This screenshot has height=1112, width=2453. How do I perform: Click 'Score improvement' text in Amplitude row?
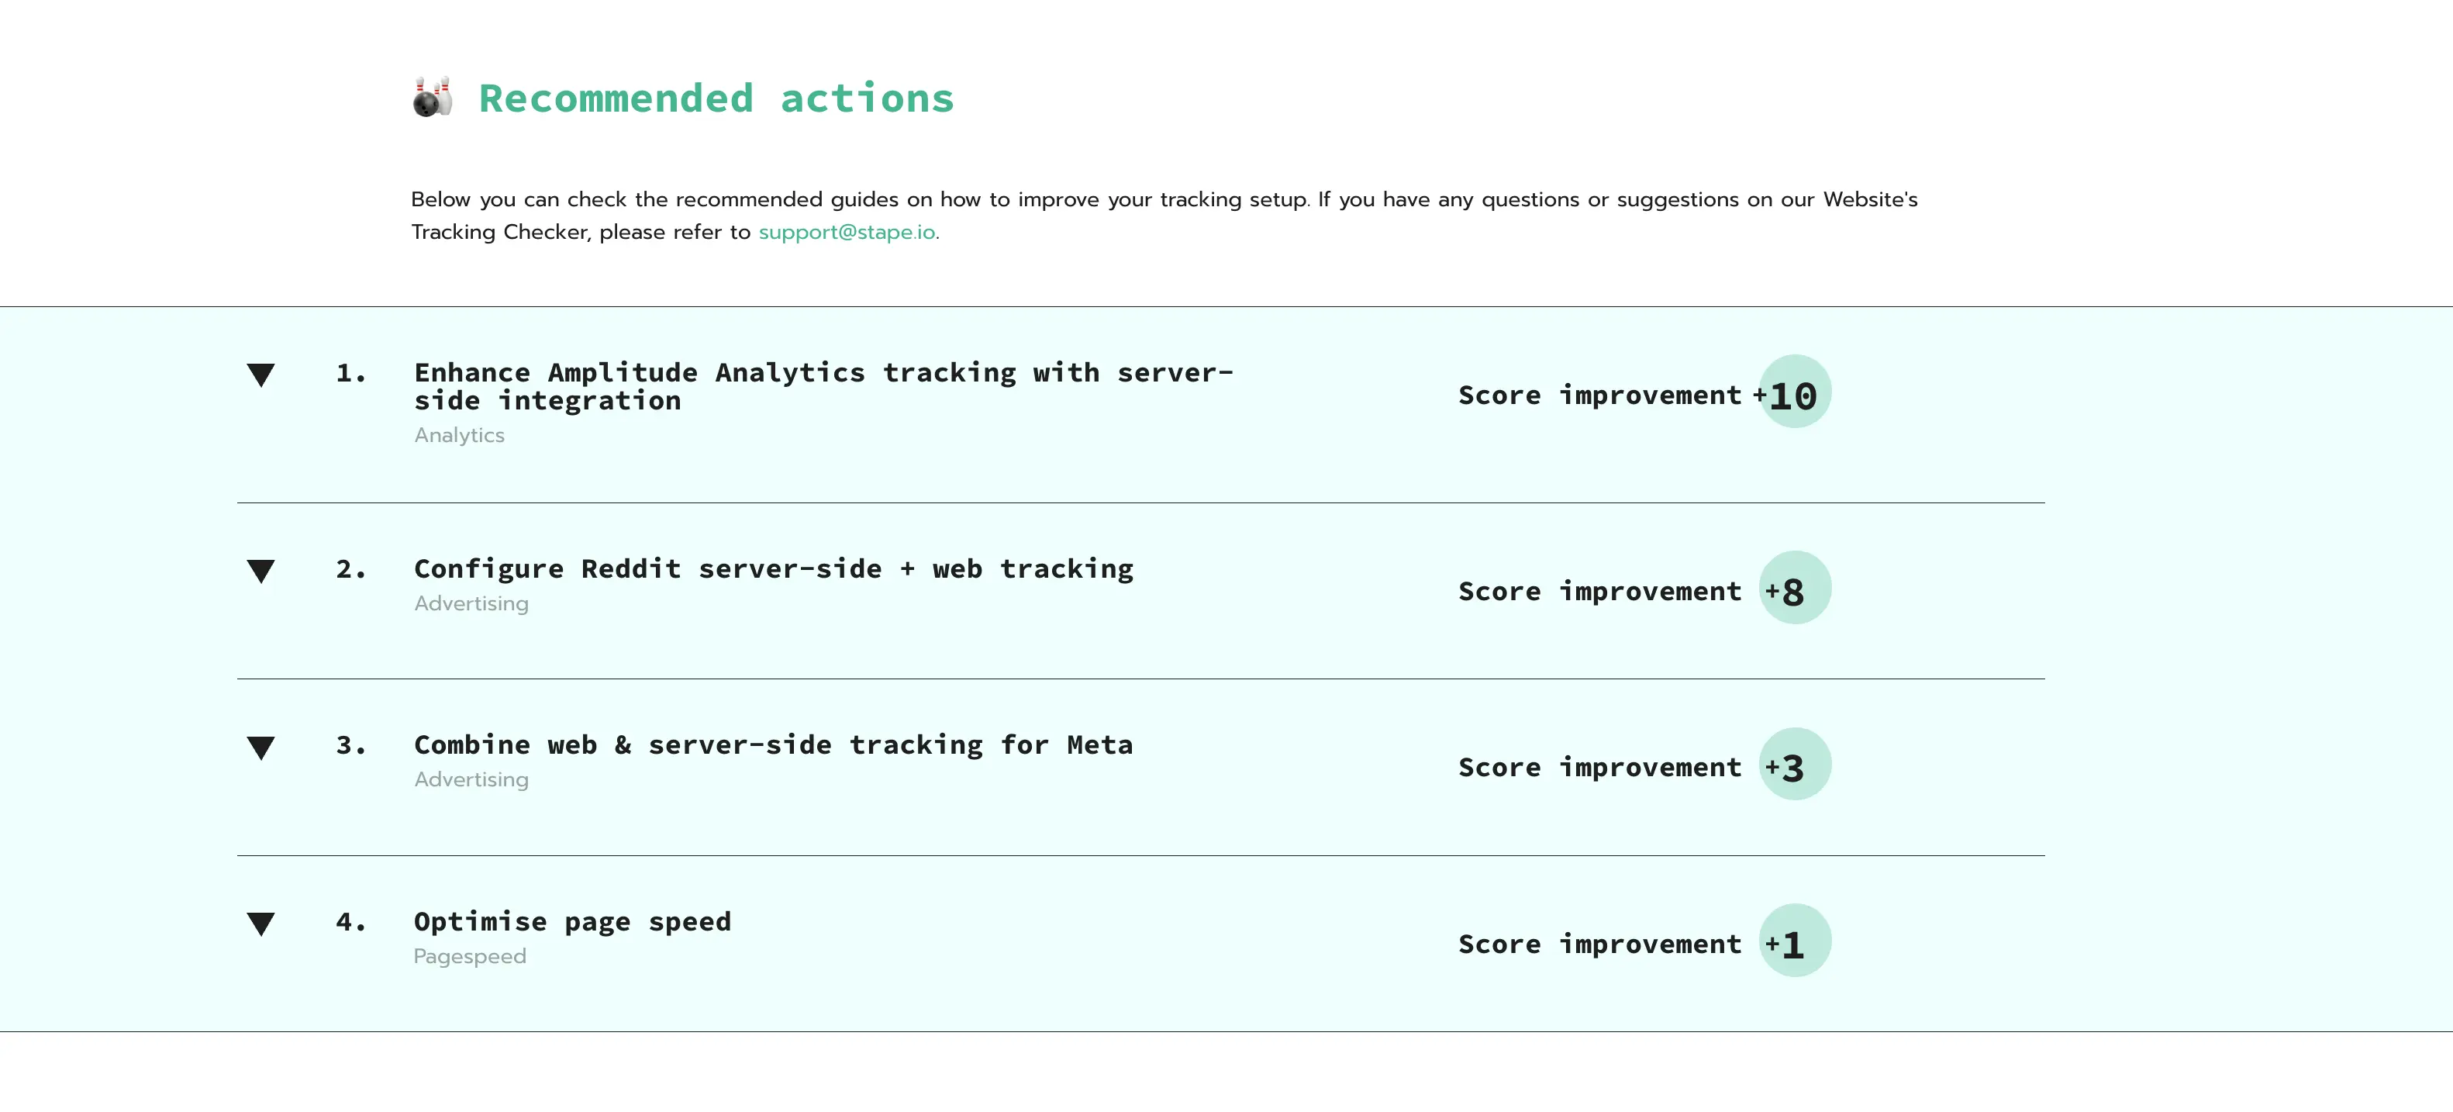click(1599, 395)
